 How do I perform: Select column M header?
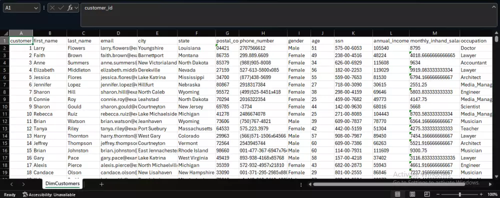click(434, 33)
